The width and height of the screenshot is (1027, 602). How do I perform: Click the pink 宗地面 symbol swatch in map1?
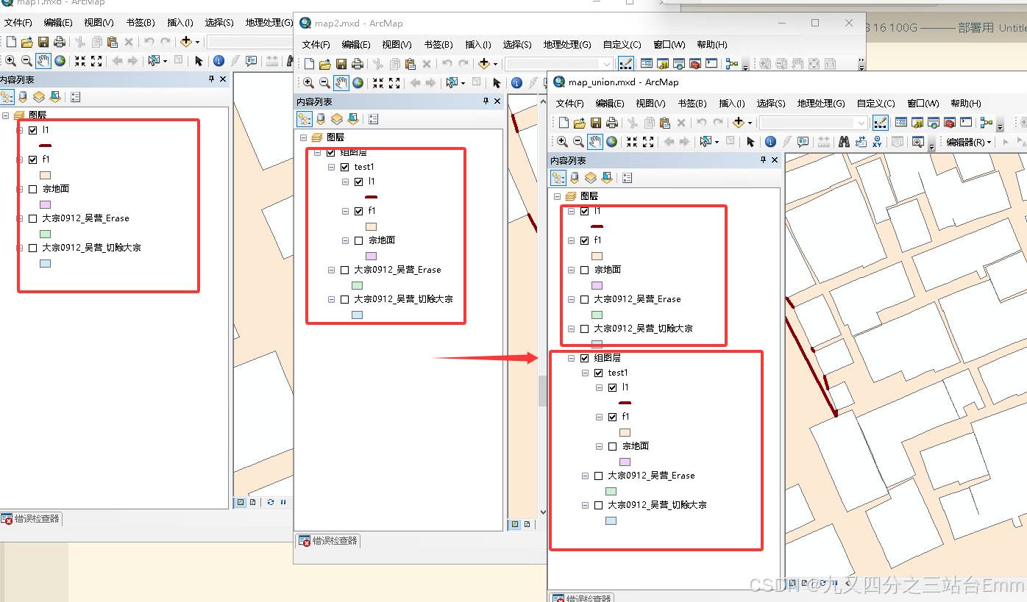(45, 204)
